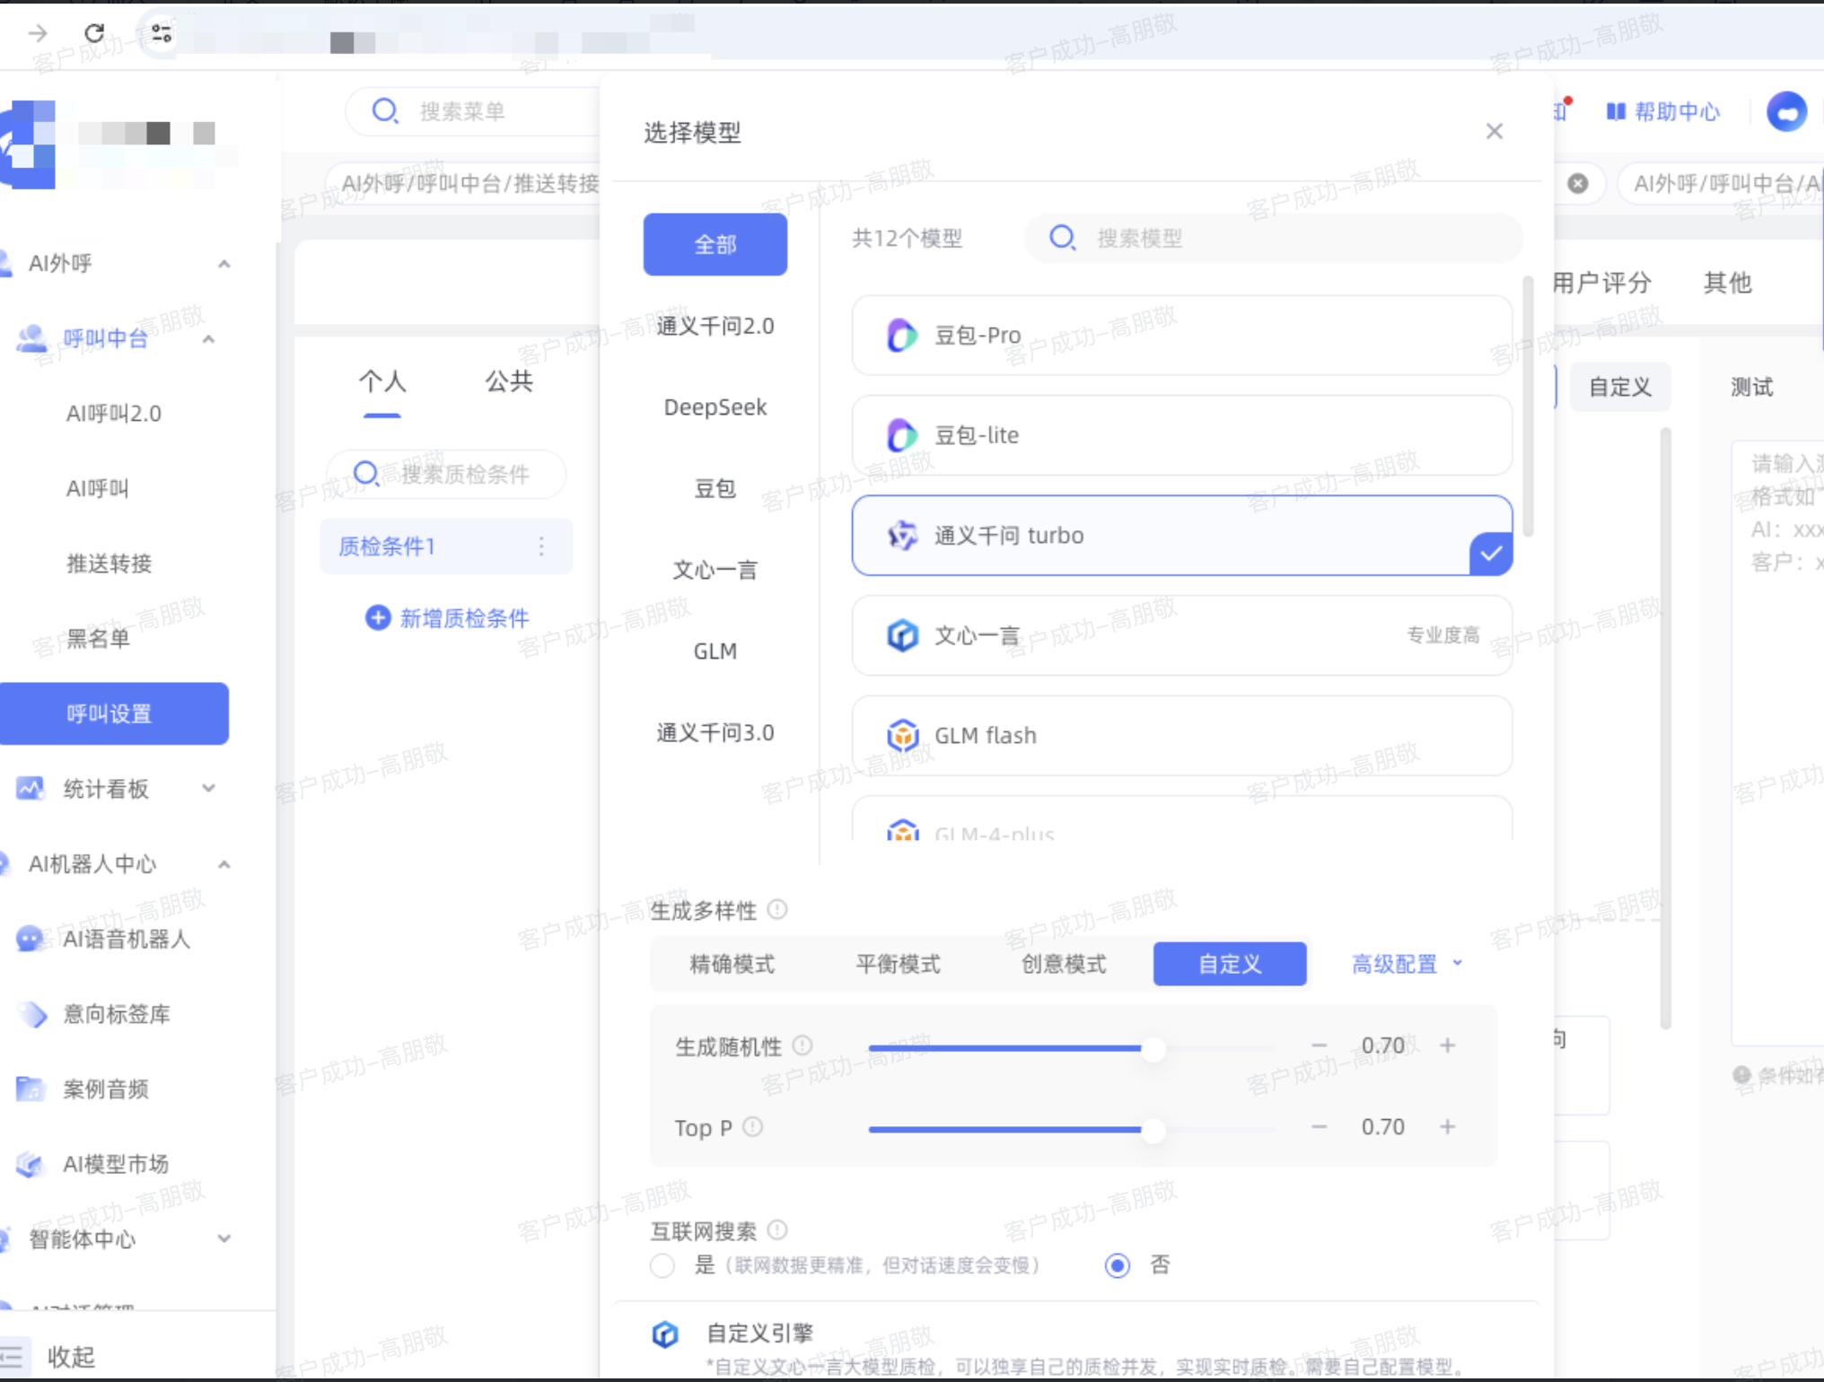The width and height of the screenshot is (1824, 1382).
Task: Click the 通义千问 turbo model icon
Action: [902, 536]
